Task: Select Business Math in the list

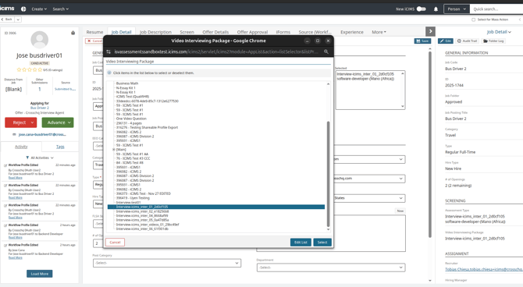Action: (126, 83)
